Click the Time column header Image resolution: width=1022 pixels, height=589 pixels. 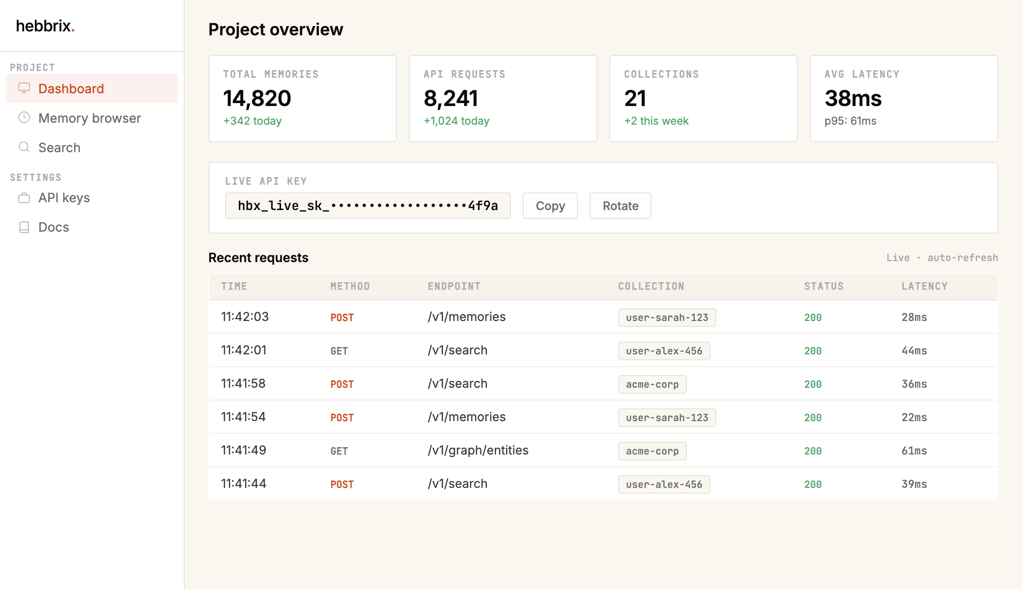(234, 286)
